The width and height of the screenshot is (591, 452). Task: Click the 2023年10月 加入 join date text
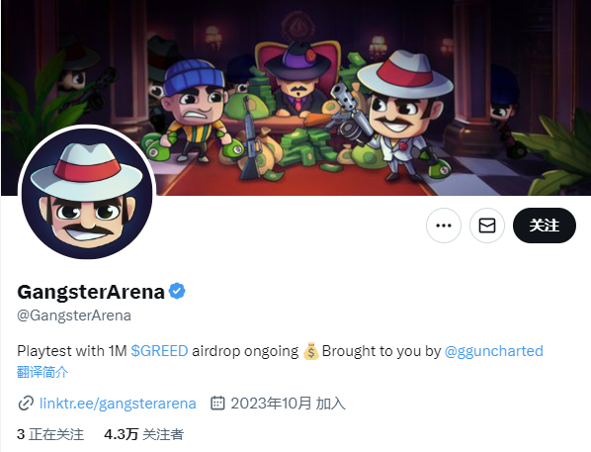coord(288,404)
